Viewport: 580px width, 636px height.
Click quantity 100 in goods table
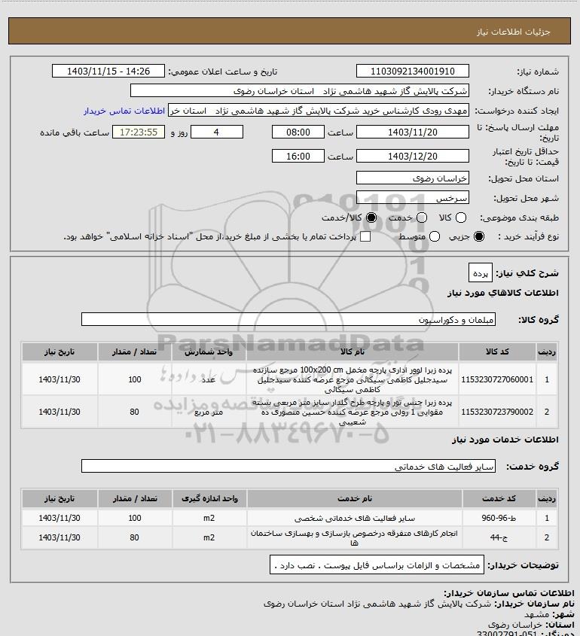pyautogui.click(x=134, y=379)
